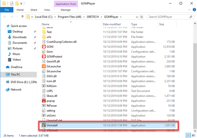Select Network in navigation pane
197x138 pixels.
point(16,89)
